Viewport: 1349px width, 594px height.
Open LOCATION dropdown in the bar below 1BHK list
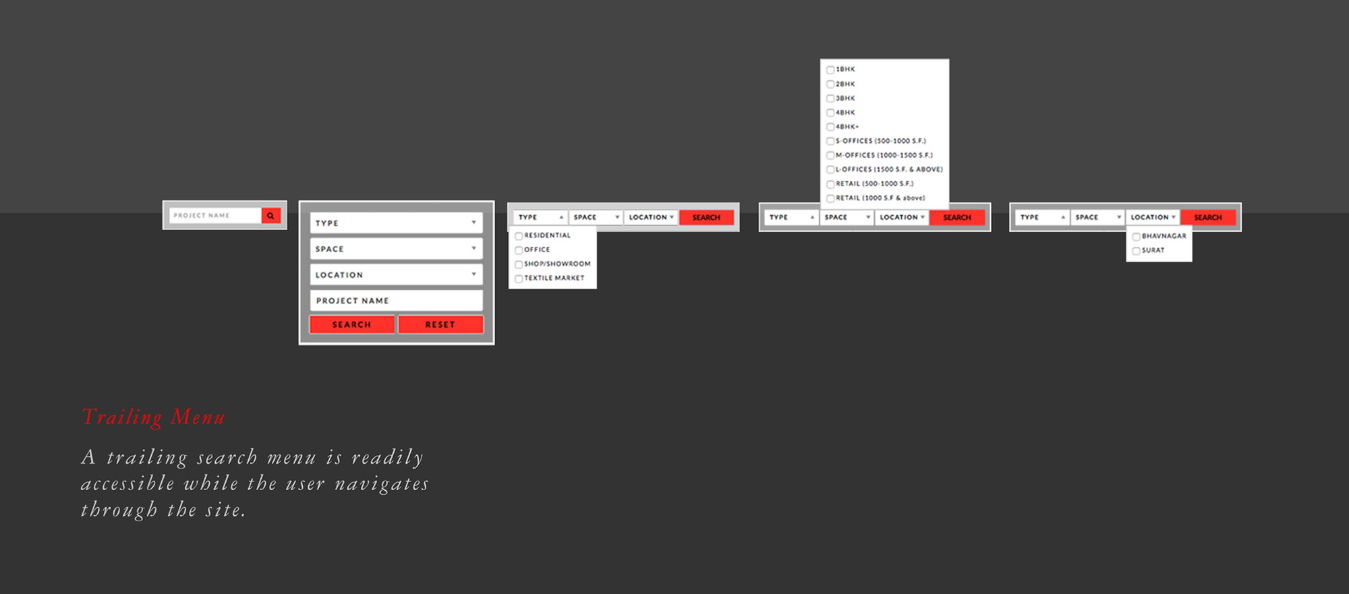[902, 217]
